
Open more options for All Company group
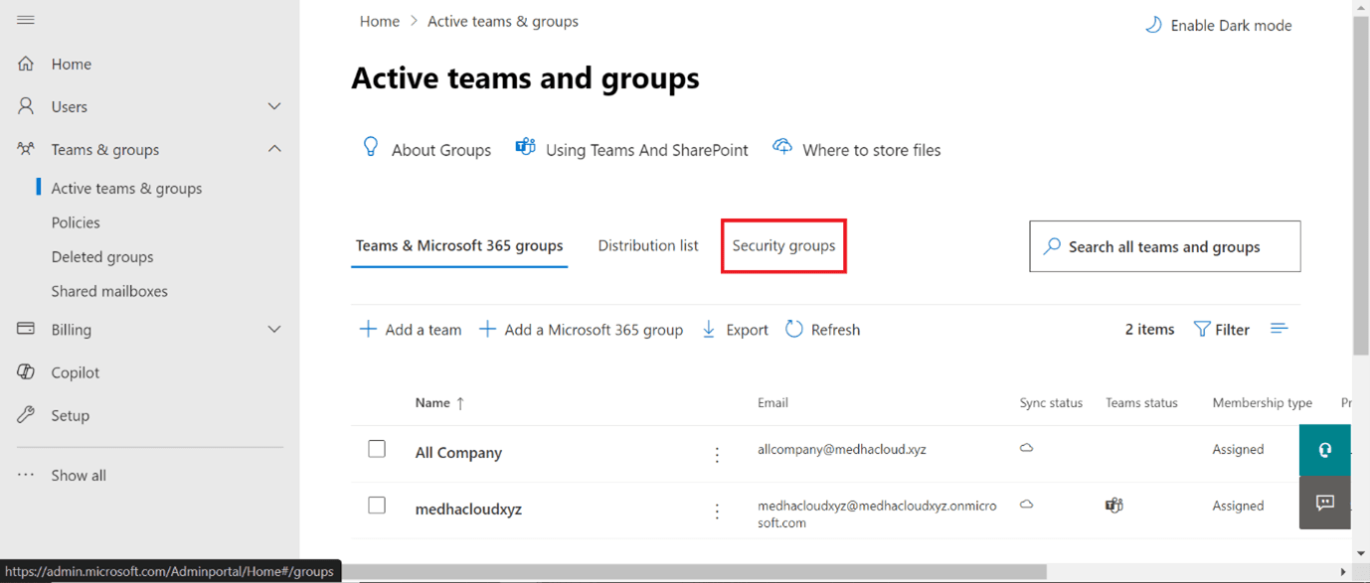[717, 454]
